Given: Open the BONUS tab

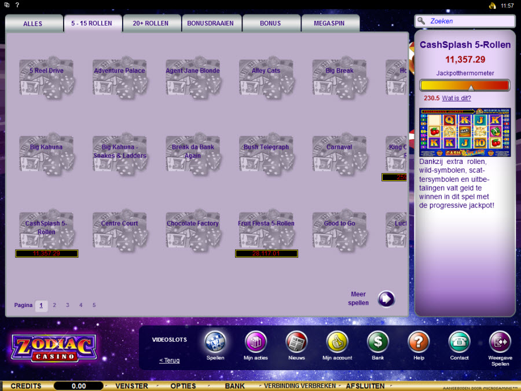Looking at the screenshot, I should (x=270, y=23).
